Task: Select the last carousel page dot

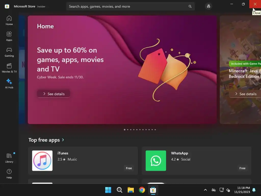Action: point(155,130)
